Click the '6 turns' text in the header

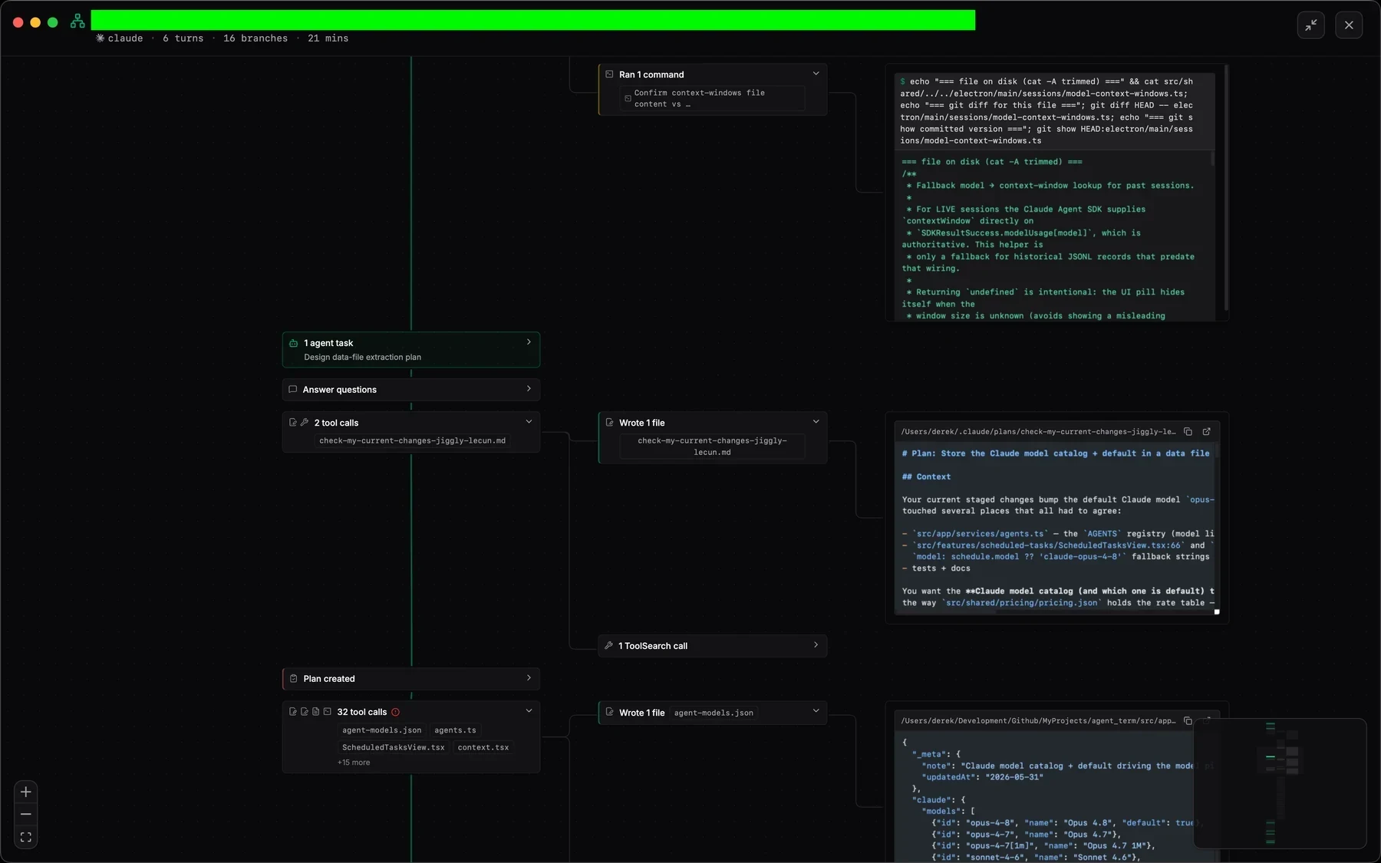183,38
